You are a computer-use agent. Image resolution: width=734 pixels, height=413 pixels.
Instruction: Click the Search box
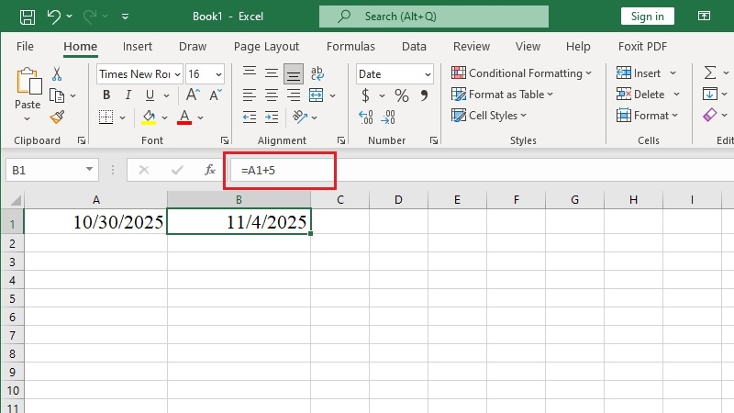click(x=434, y=17)
